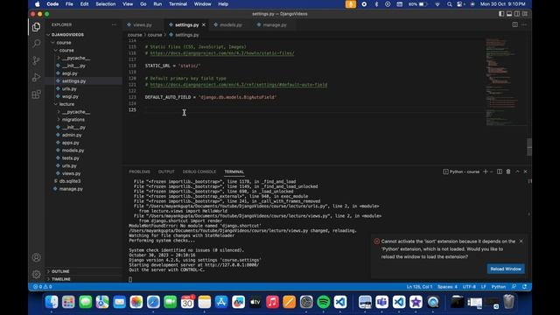Click LF end of line selector
560x315 pixels.
pos(483,287)
